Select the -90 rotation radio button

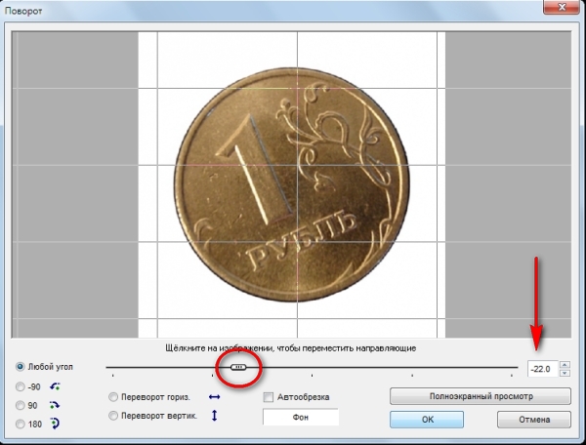(x=21, y=386)
